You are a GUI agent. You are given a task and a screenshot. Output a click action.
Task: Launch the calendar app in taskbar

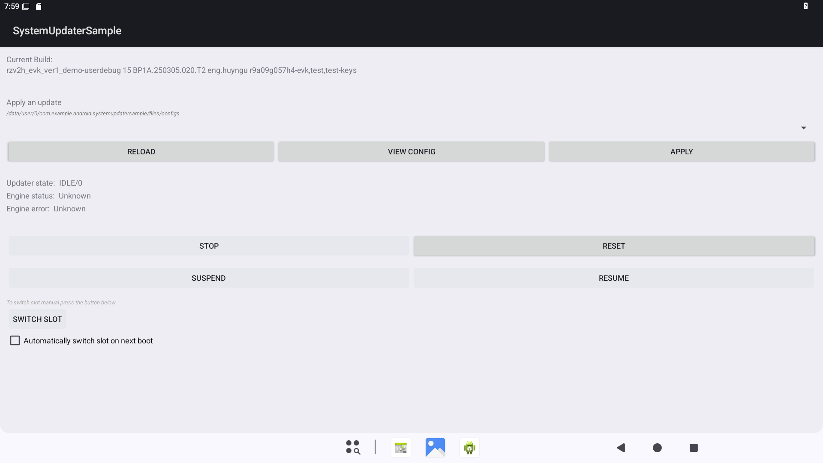[401, 448]
